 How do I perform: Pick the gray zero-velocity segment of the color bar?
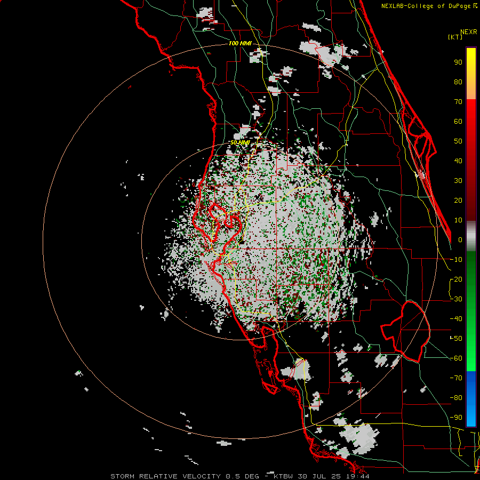(471, 236)
